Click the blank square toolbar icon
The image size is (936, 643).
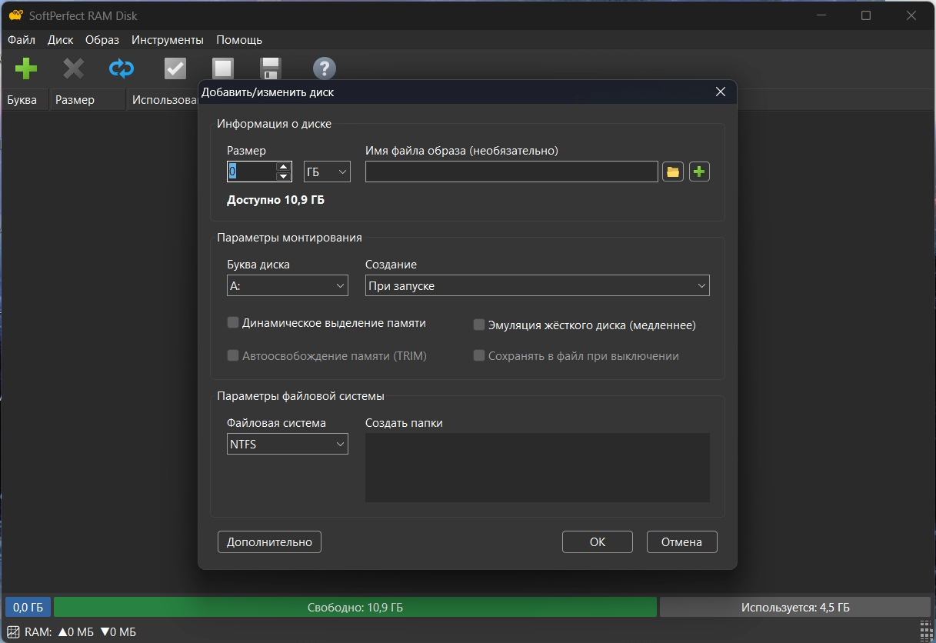click(x=223, y=69)
